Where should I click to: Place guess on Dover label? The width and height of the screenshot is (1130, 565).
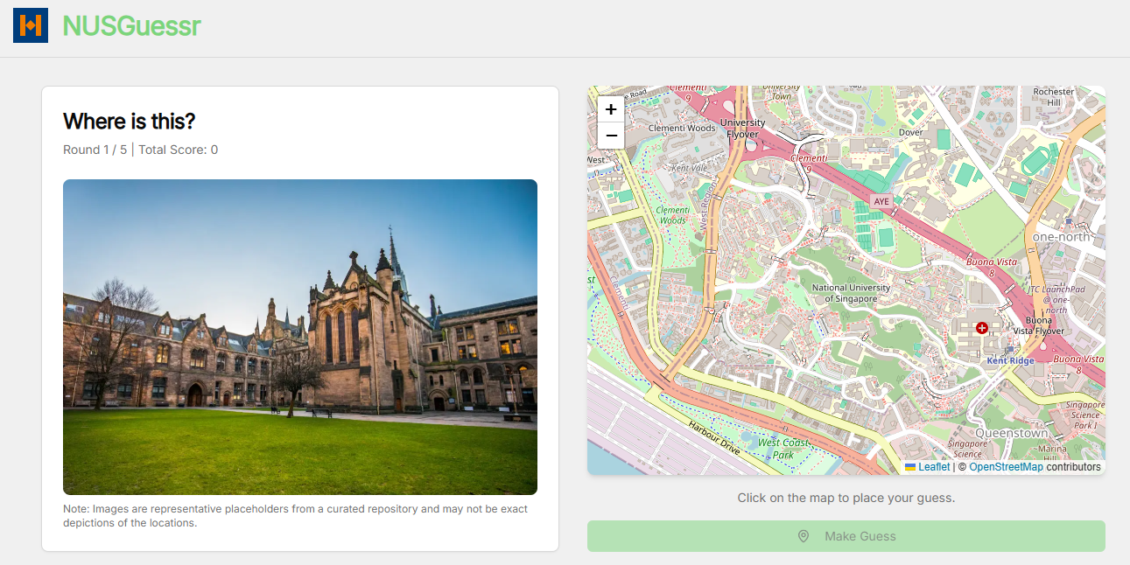[910, 133]
